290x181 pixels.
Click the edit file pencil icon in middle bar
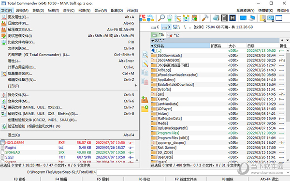click(145, 63)
